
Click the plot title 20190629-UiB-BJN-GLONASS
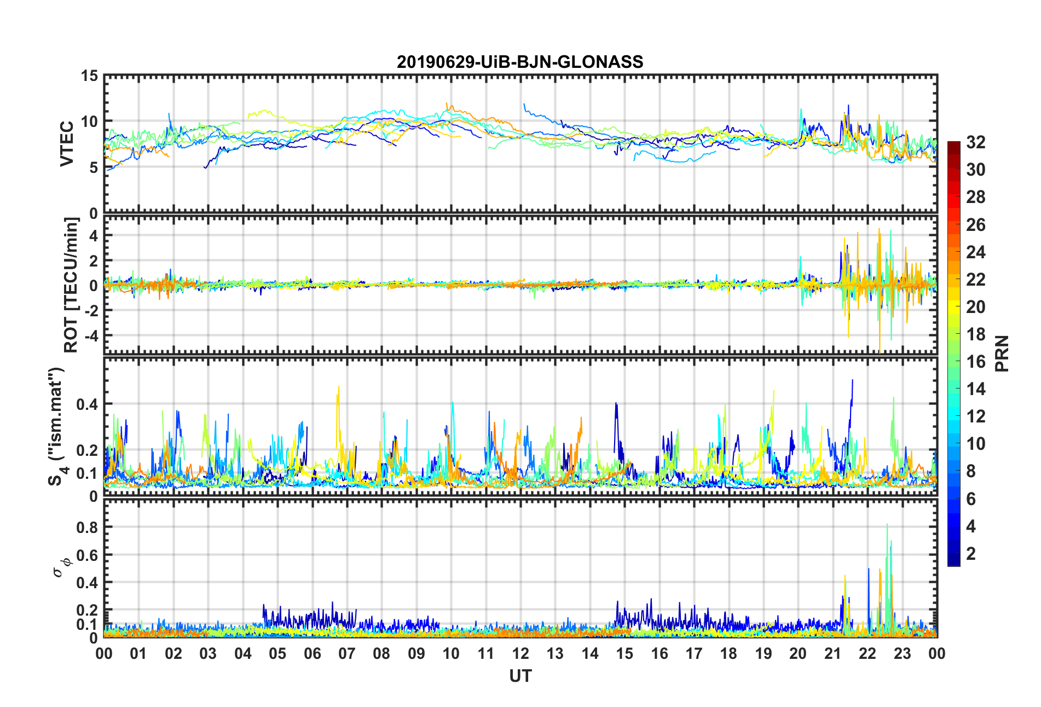pyautogui.click(x=520, y=62)
